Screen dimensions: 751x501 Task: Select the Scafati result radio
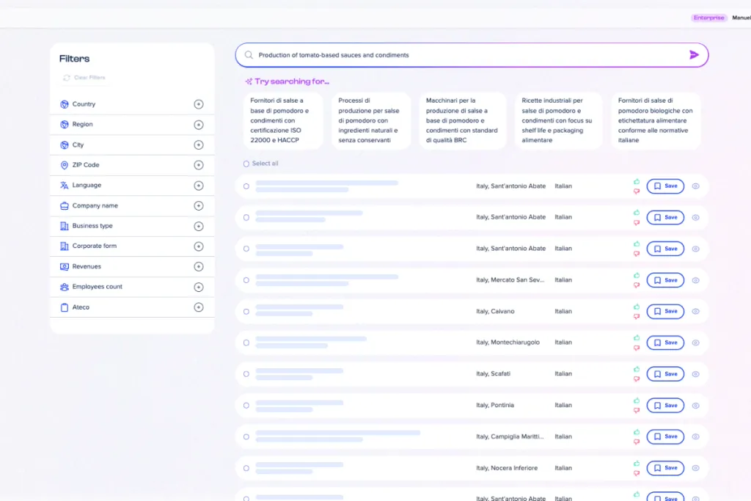[x=246, y=374]
